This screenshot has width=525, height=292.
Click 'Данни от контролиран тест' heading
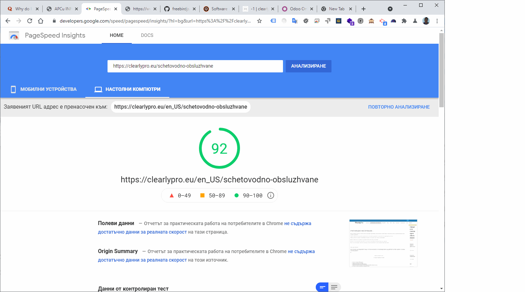pyautogui.click(x=133, y=289)
